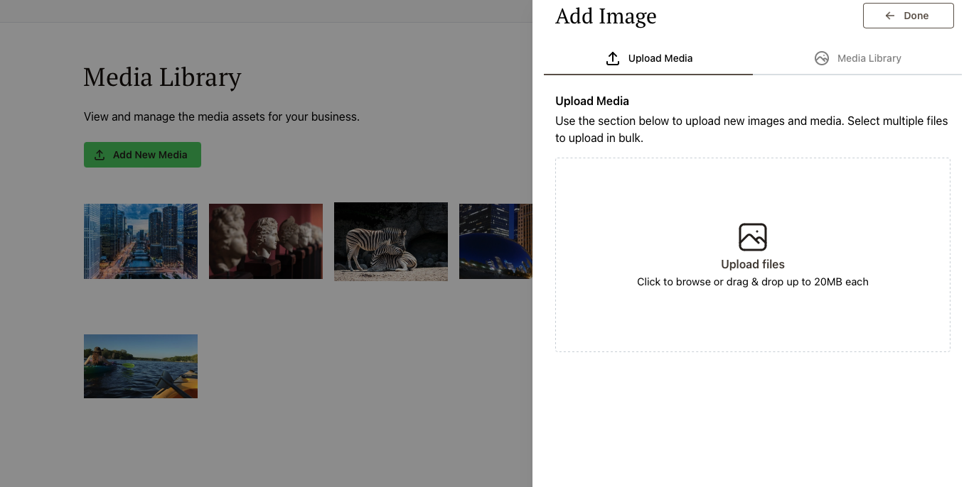Screen dimensions: 964x487
Task: Select the city river skyline thumbnail
Action: point(141,241)
